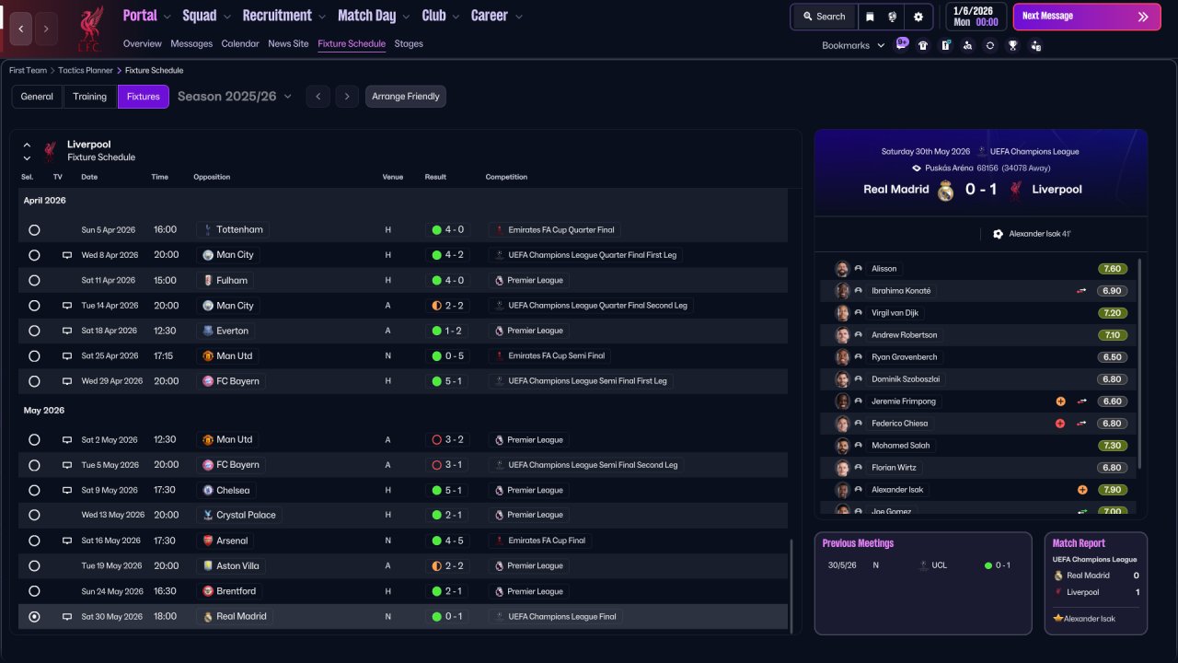
Task: Click the substitution icon beside Ibrahima Konaté
Action: (x=1082, y=291)
